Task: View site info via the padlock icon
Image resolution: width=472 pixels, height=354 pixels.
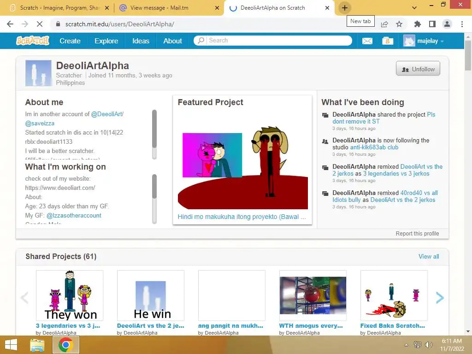Action: [58, 24]
